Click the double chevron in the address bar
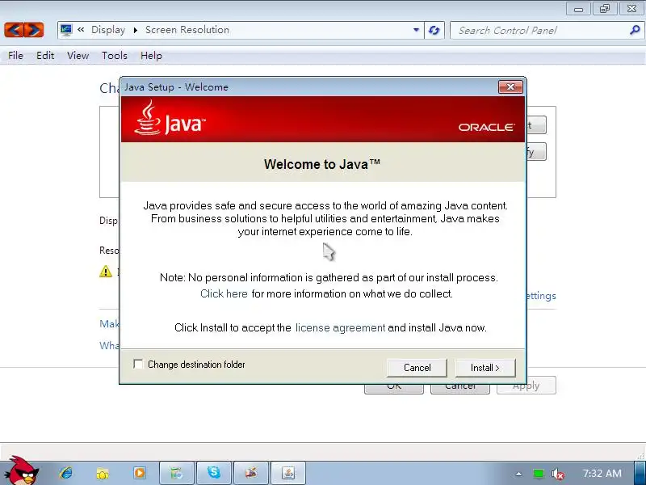Viewport: 646px width, 485px height. click(82, 29)
